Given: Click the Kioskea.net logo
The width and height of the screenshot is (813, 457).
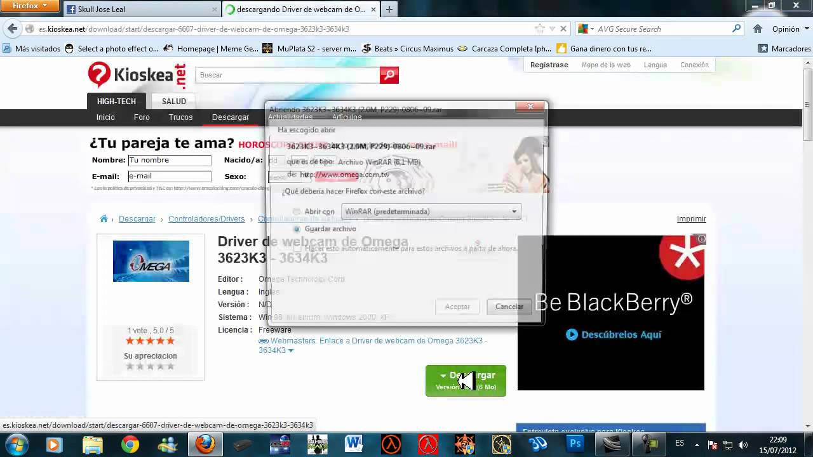Looking at the screenshot, I should click(x=136, y=75).
